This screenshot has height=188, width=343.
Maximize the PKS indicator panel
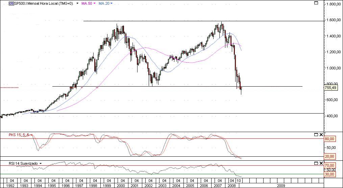pos(316,135)
